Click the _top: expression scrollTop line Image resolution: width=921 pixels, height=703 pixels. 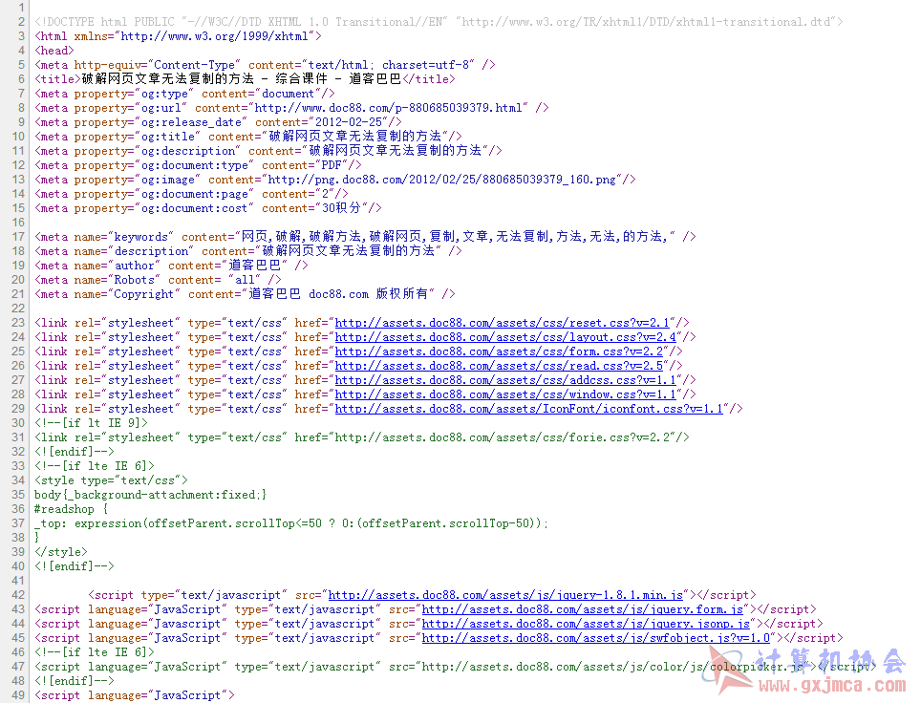[x=291, y=523]
